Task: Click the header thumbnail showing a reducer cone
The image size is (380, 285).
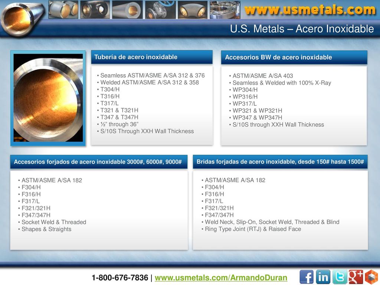Action: coord(128,10)
